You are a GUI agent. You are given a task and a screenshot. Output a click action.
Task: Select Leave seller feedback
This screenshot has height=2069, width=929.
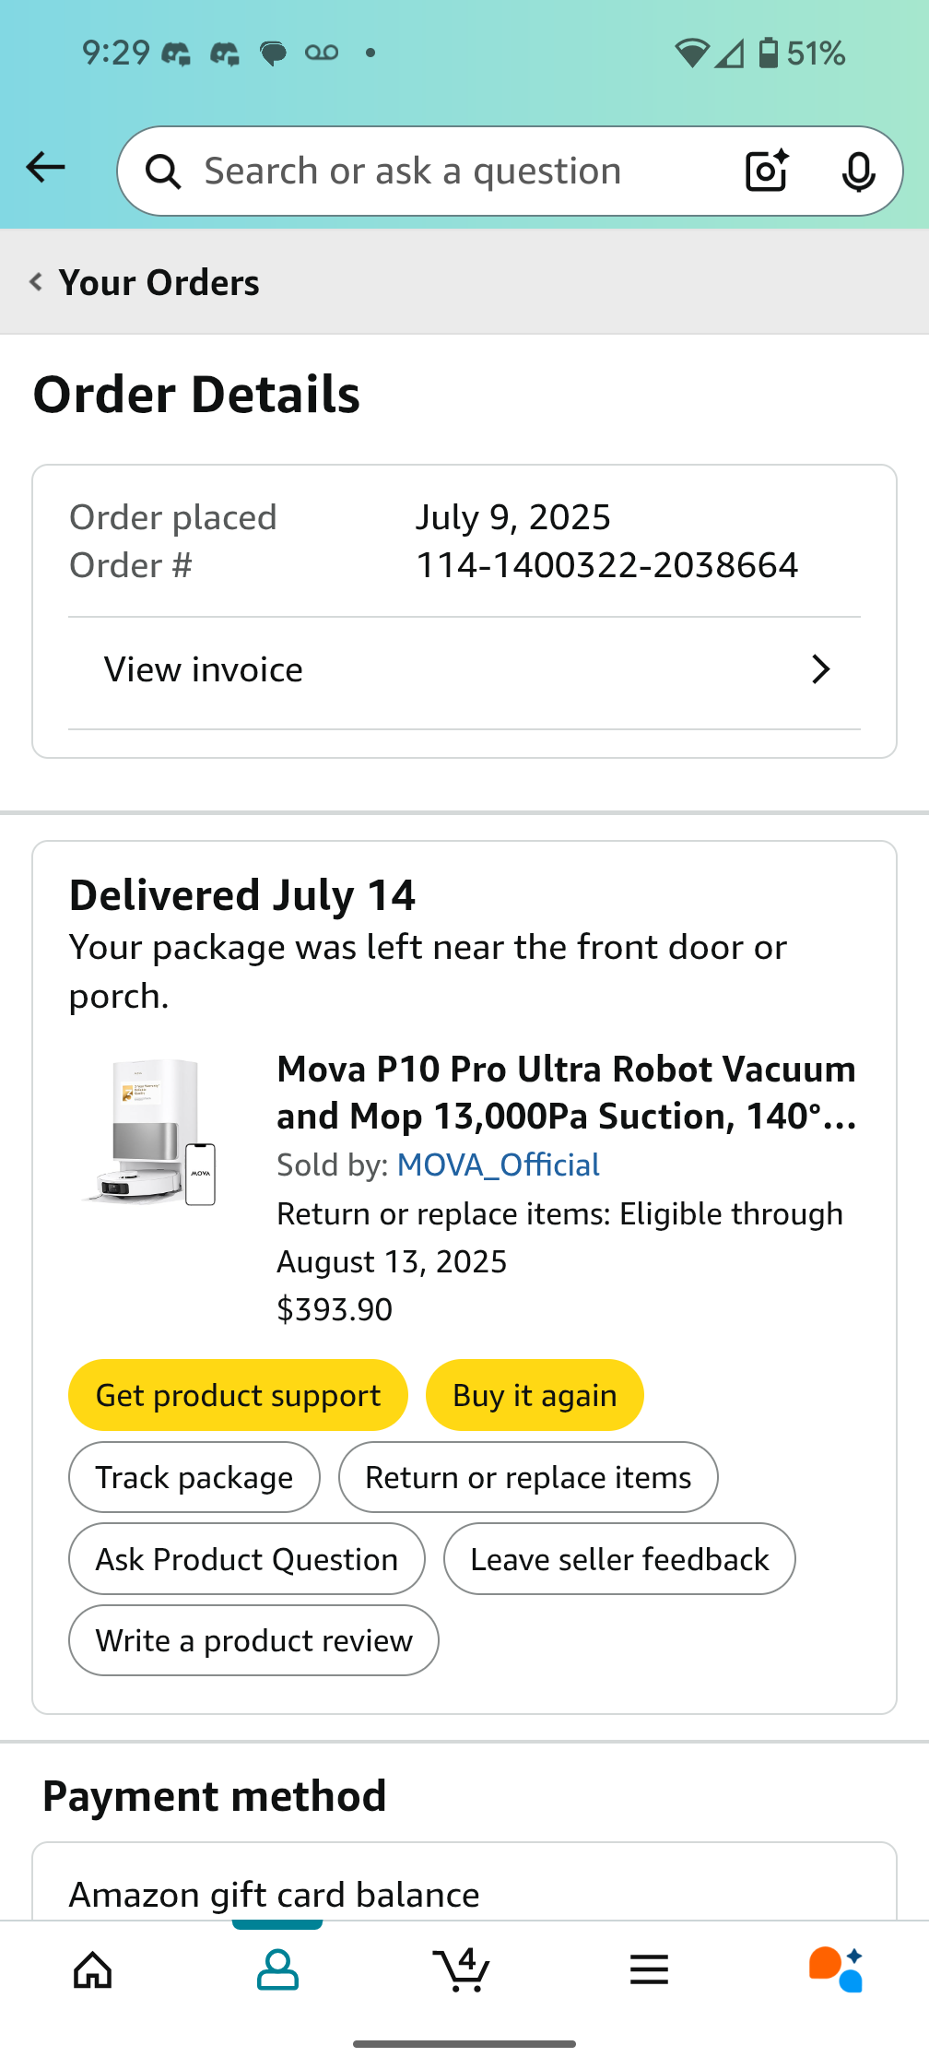619,1559
